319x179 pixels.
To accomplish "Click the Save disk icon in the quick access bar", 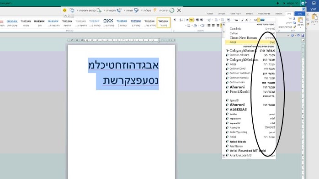I will tap(303, 35).
